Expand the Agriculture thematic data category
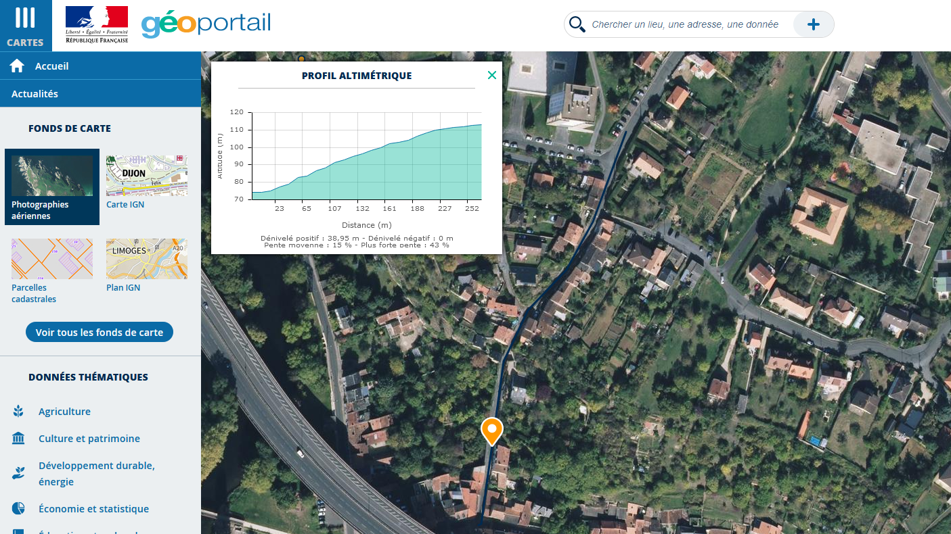This screenshot has height=534, width=951. [x=64, y=412]
